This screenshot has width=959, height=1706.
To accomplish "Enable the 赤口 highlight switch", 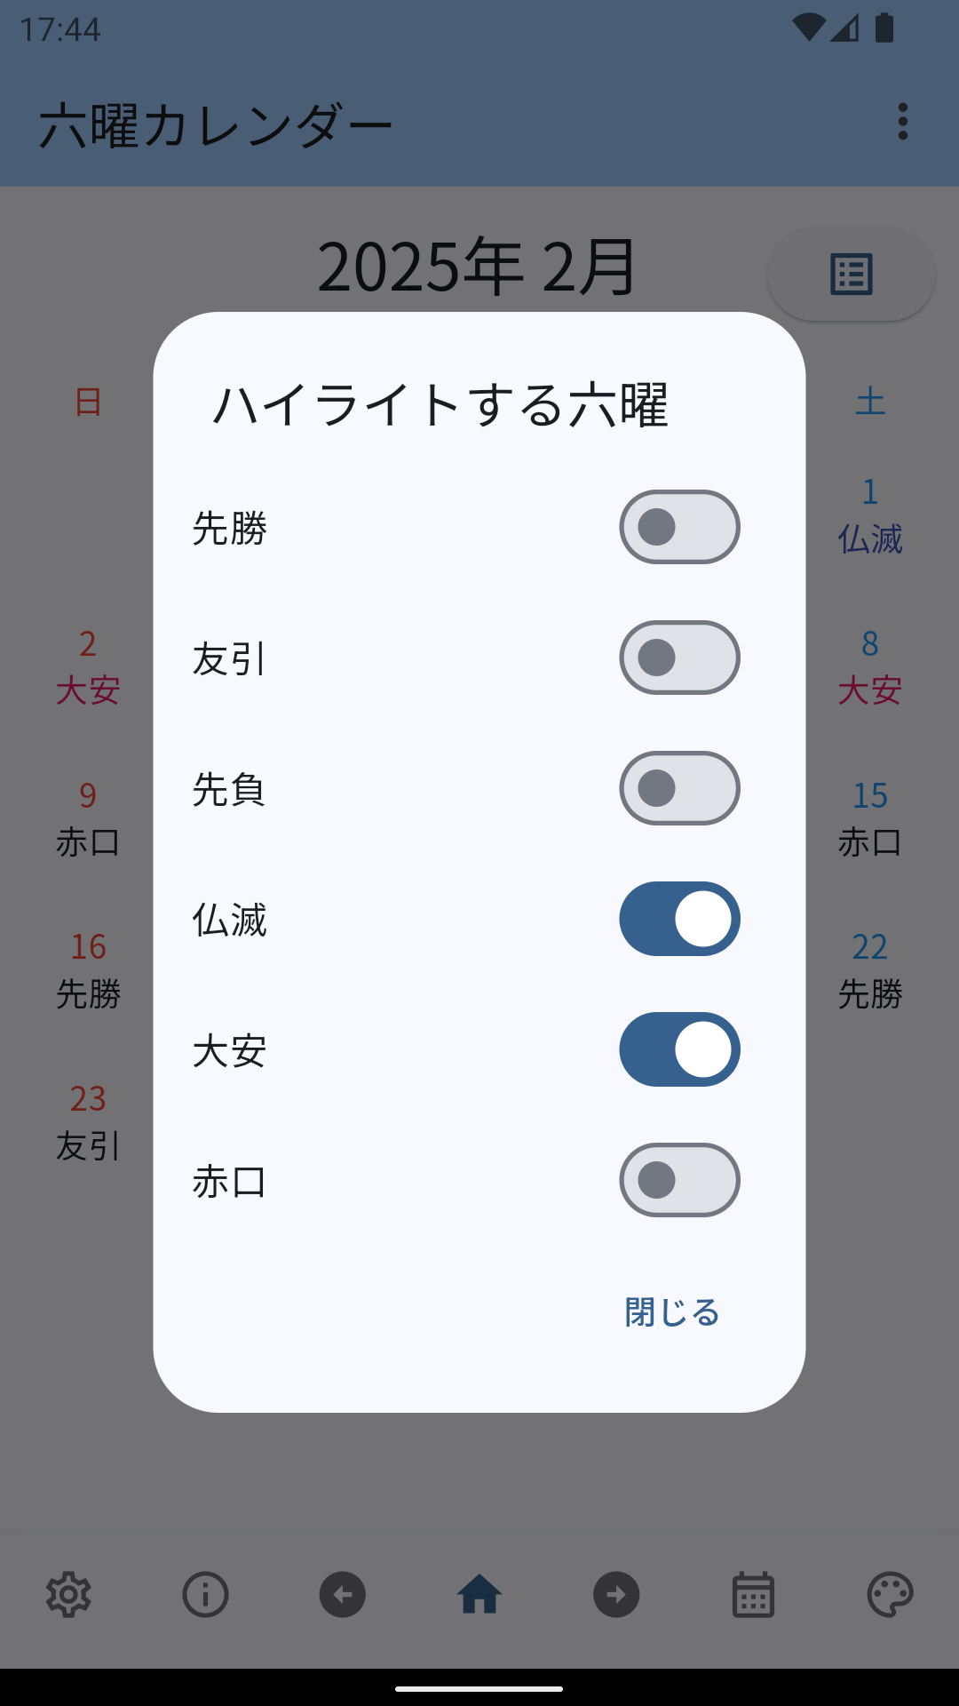I will click(679, 1180).
